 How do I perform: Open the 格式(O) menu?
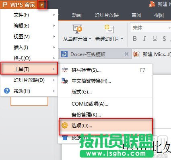(x=29, y=58)
